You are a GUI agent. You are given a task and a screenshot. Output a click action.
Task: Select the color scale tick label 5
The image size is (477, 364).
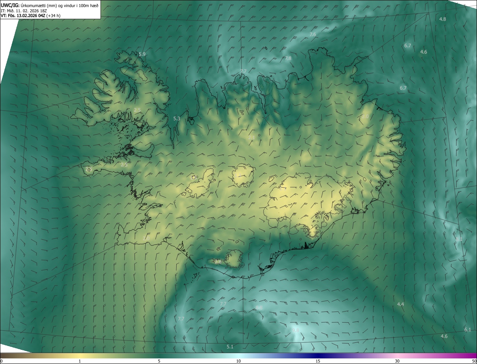coord(159,361)
